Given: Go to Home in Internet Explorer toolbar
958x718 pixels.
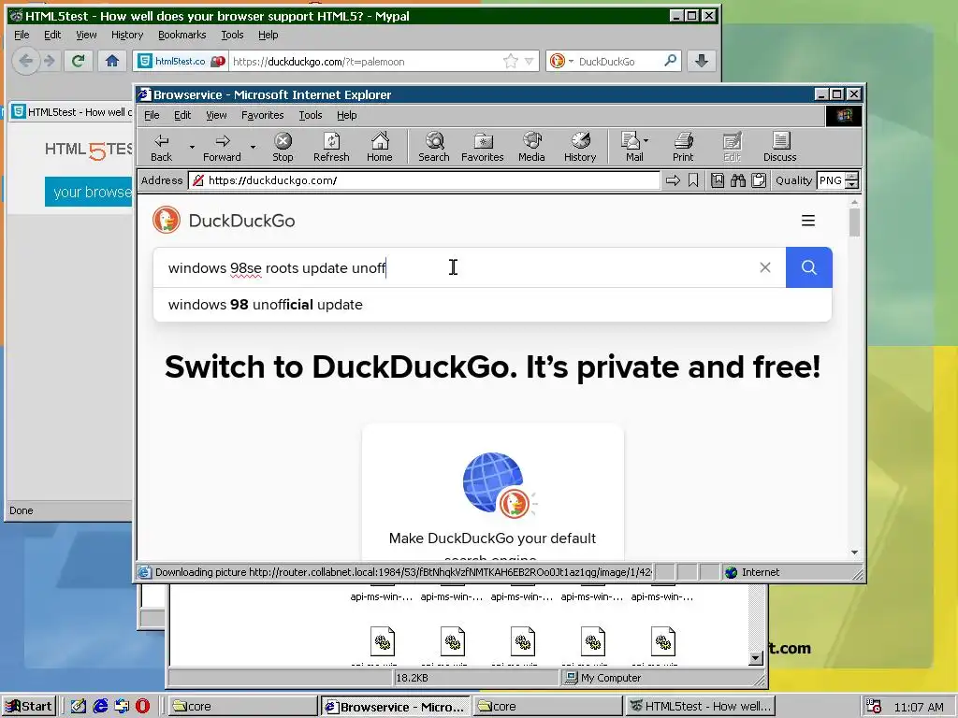Looking at the screenshot, I should pos(380,148).
